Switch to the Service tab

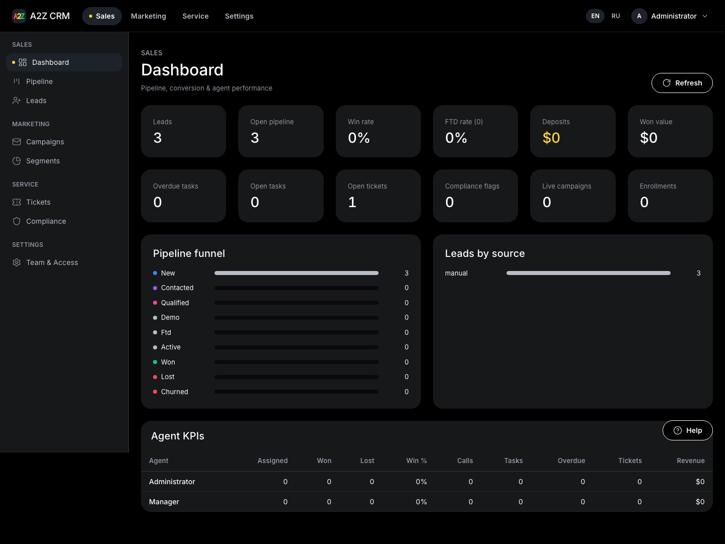coord(195,16)
